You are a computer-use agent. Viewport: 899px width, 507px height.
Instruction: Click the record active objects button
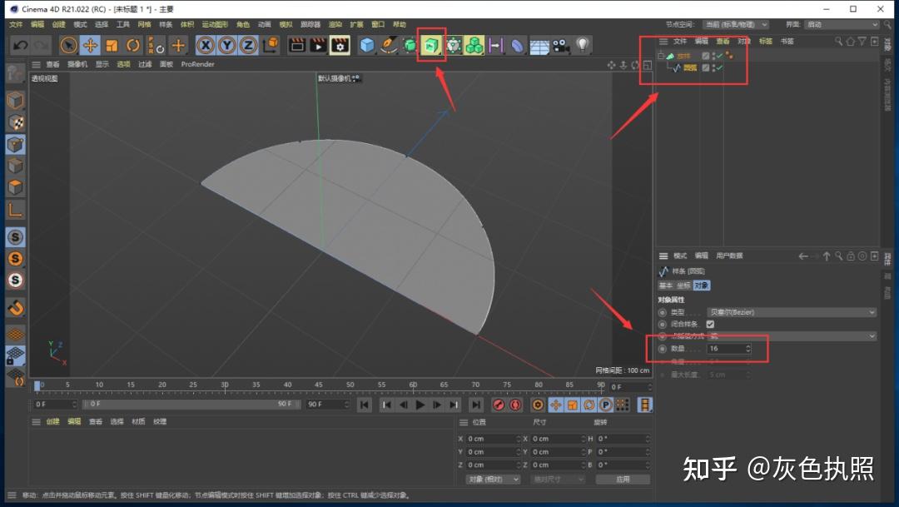499,405
